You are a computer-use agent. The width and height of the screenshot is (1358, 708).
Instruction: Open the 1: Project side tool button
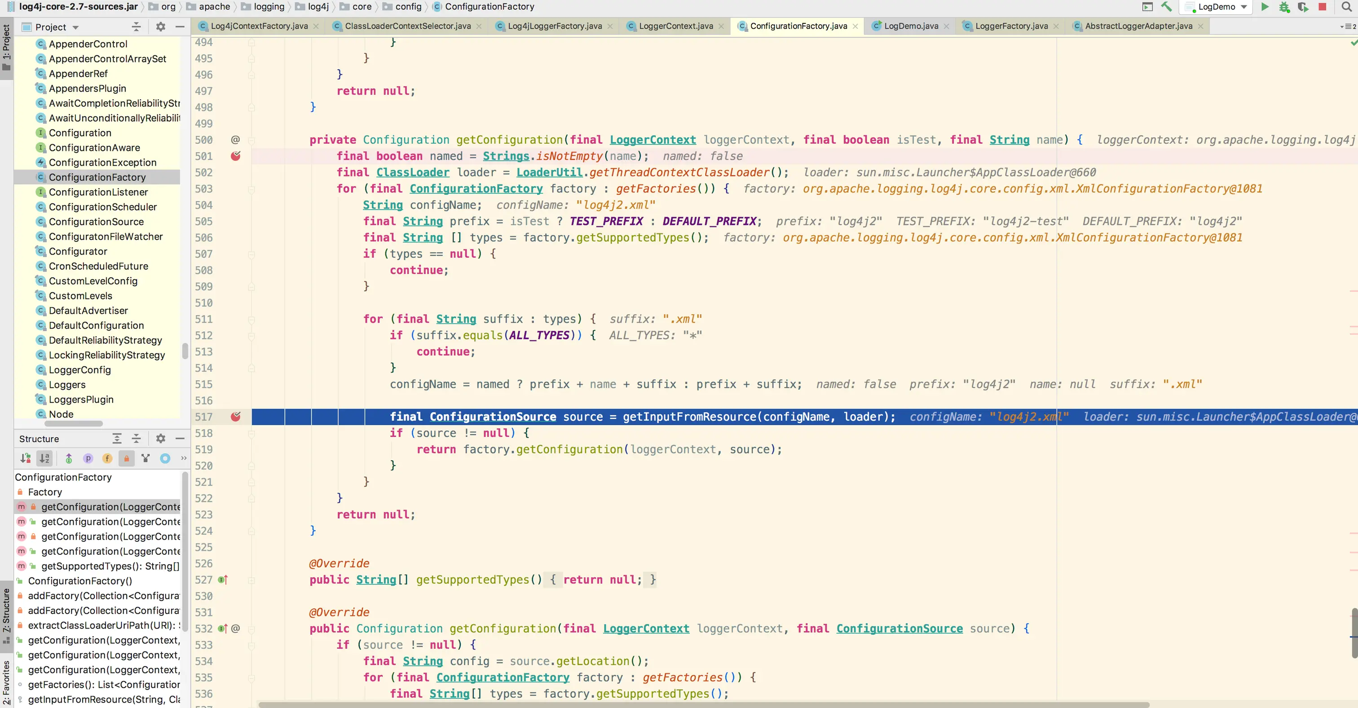tap(6, 48)
